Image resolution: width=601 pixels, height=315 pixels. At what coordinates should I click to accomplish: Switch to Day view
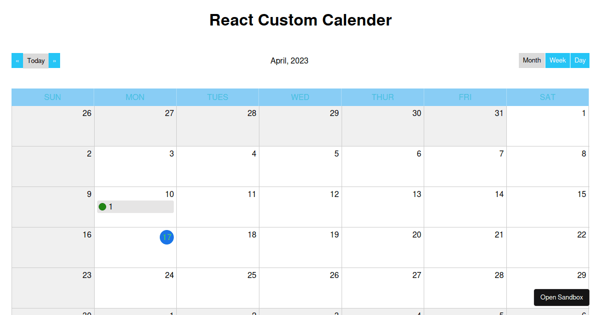pyautogui.click(x=580, y=60)
